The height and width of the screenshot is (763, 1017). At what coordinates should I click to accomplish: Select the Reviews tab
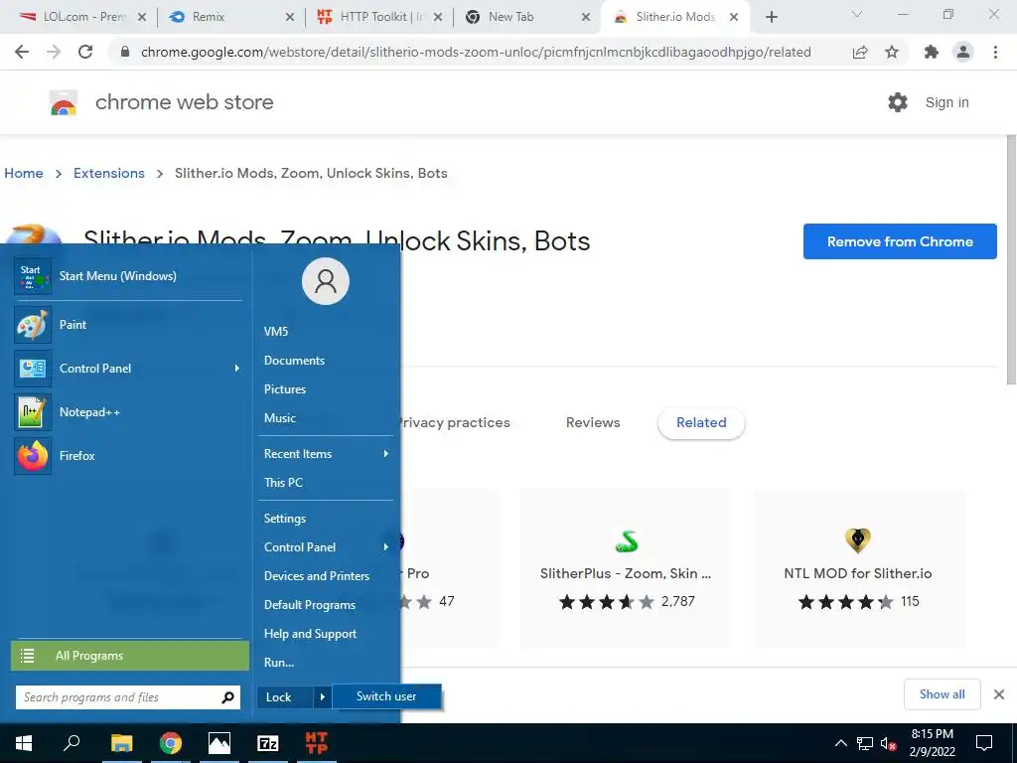pos(593,422)
